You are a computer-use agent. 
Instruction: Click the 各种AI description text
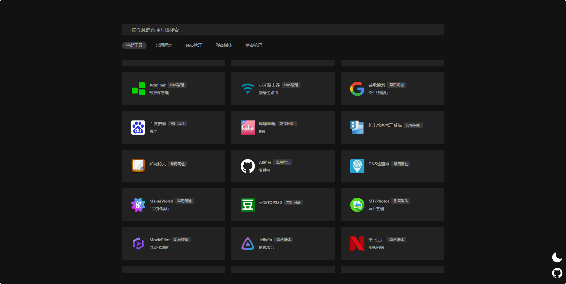(265, 170)
